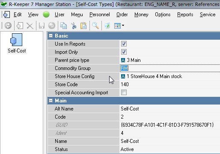The width and height of the screenshot is (220, 154).
Task: Open the Service menu
Action: pyautogui.click(x=208, y=15)
